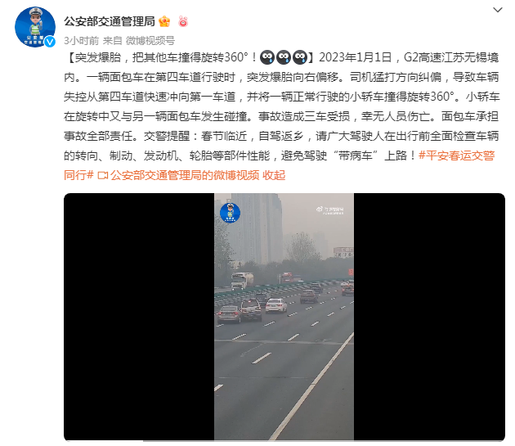Viewport: 515px width, 446px height.
Task: Play the highway accident video
Action: (284, 317)
